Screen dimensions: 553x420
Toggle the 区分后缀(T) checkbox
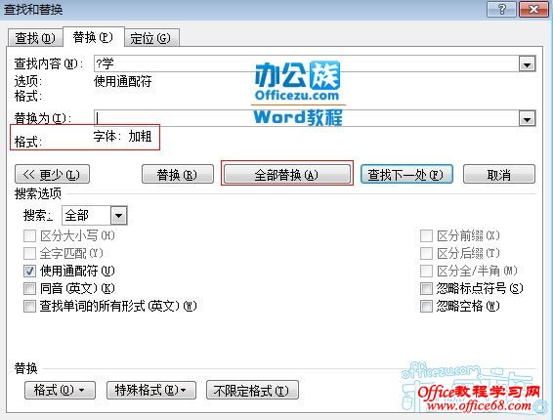(x=426, y=253)
